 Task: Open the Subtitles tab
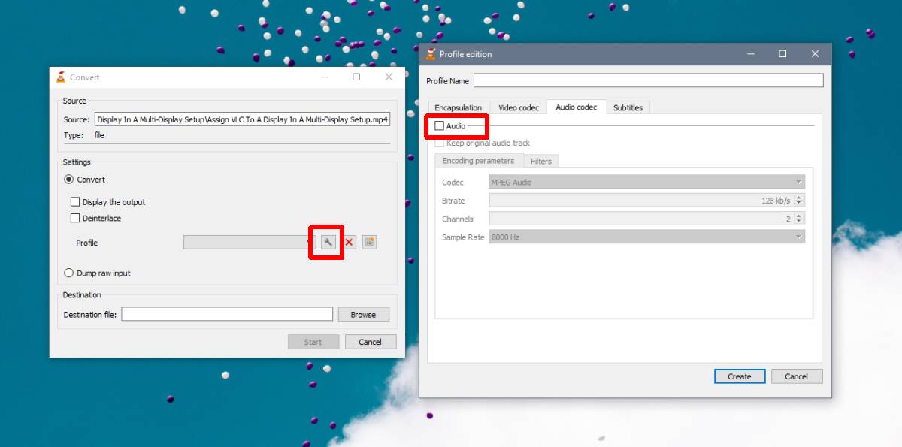[628, 107]
